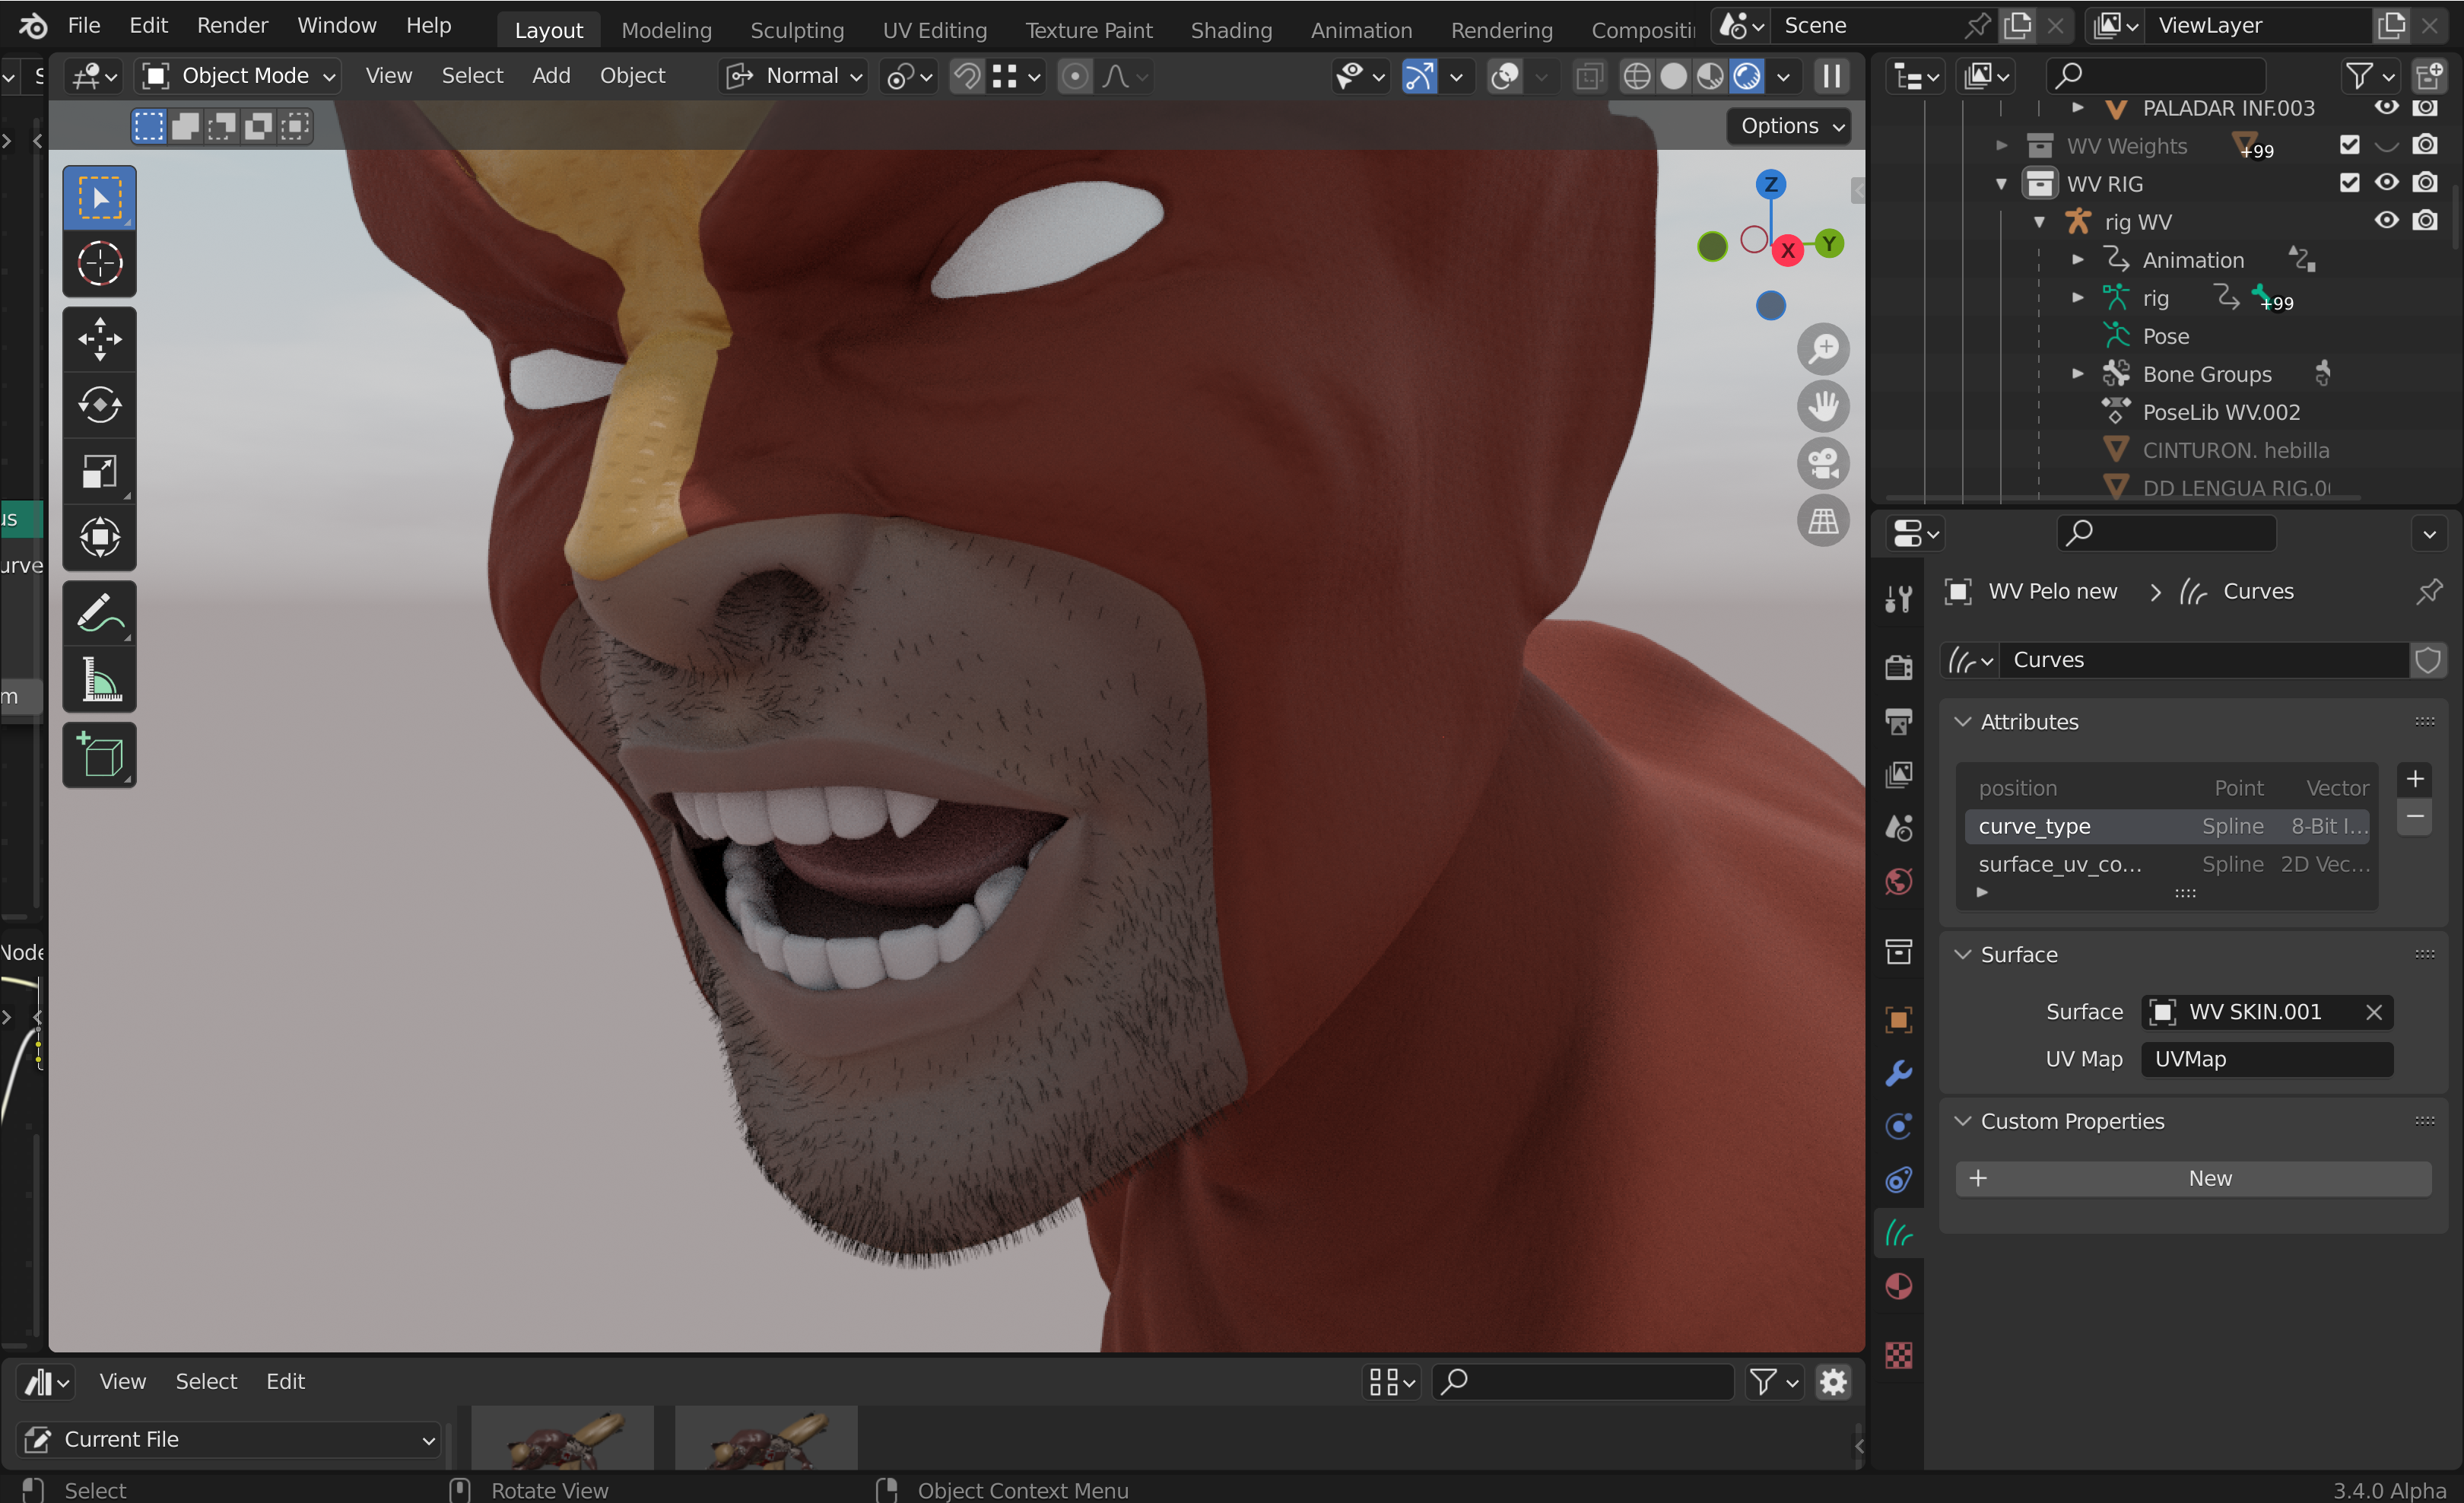Select the Measure tool
The height and width of the screenshot is (1503, 2464).
point(99,680)
